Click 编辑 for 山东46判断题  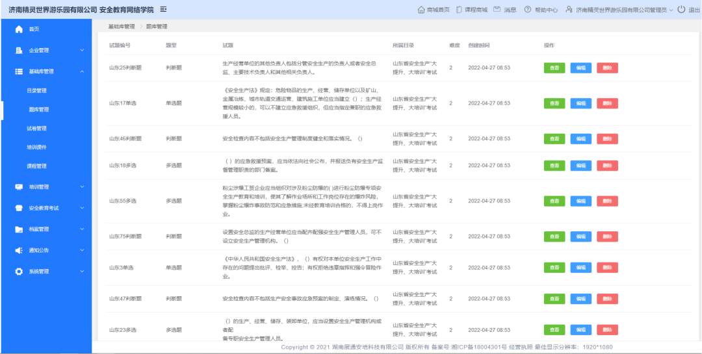[x=580, y=139]
